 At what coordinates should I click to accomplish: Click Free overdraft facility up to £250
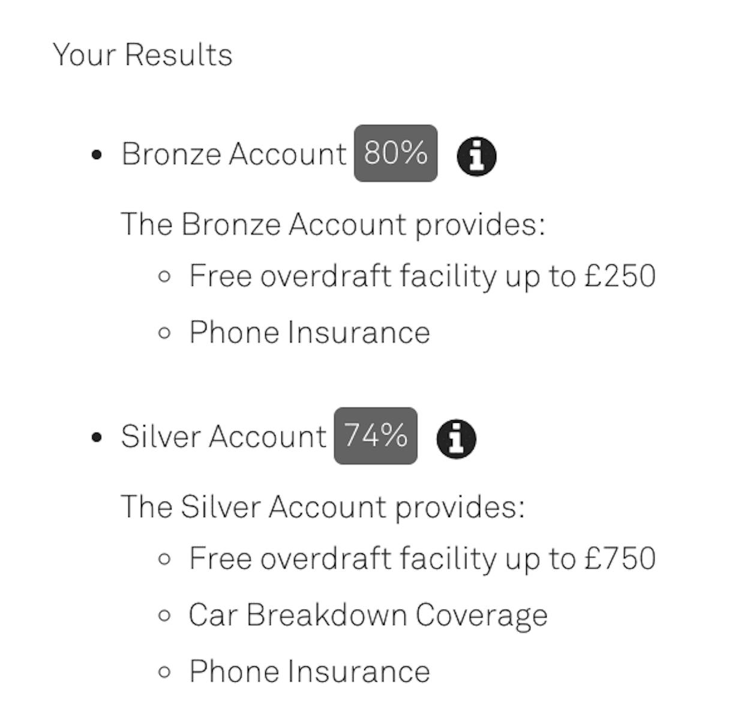pos(422,276)
